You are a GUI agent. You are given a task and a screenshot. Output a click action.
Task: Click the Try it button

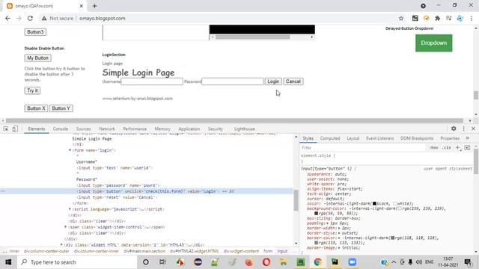pyautogui.click(x=32, y=90)
